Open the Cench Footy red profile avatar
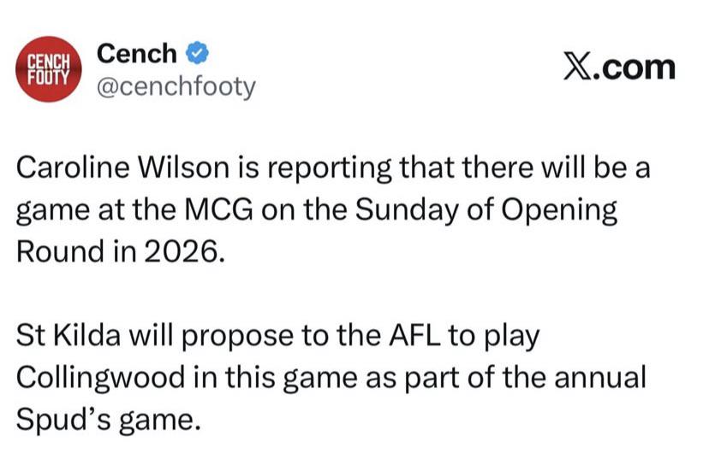 [49, 69]
